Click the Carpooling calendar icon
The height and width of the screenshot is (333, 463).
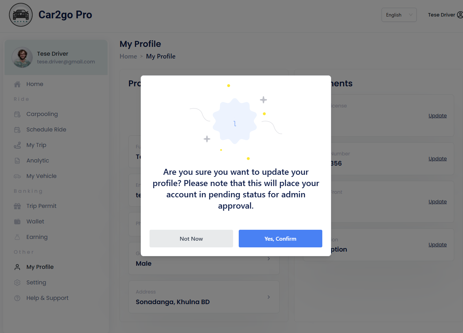(x=17, y=114)
